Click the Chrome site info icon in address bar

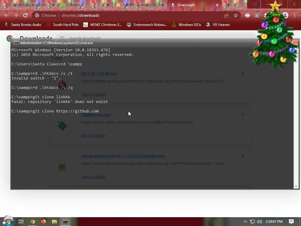click(x=37, y=15)
